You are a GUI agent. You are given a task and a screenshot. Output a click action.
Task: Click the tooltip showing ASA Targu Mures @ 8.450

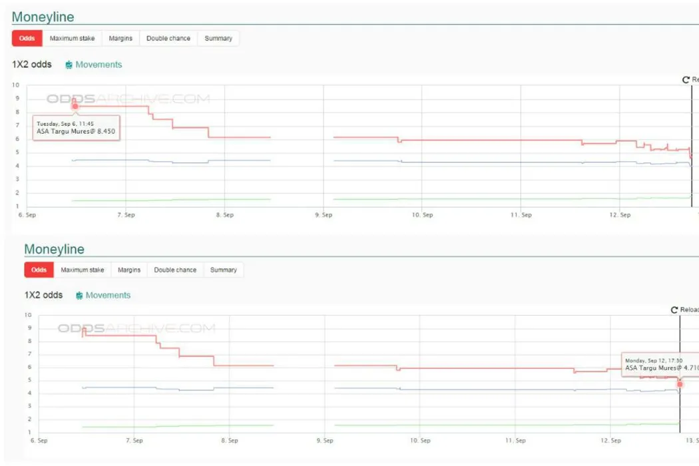pyautogui.click(x=76, y=127)
